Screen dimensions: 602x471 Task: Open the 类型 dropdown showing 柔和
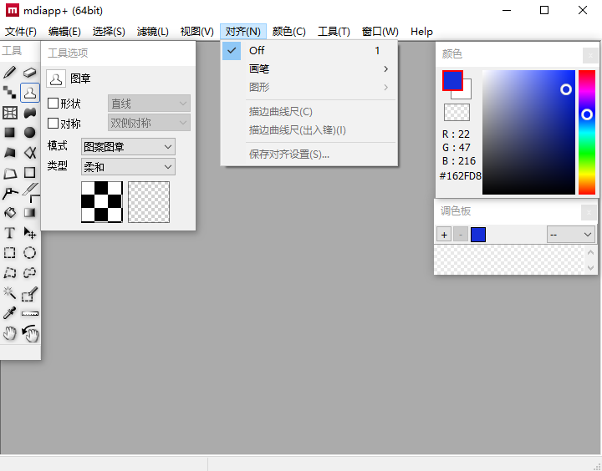[x=128, y=167]
